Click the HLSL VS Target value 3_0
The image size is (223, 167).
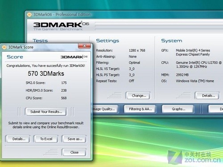(132, 69)
